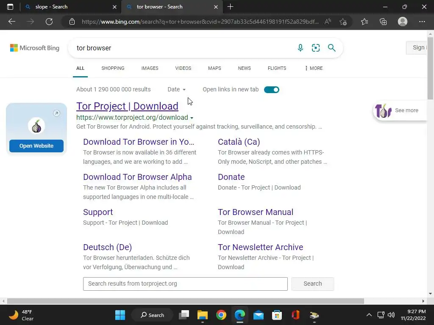Open Tor Project | Download result
The height and width of the screenshot is (325, 434).
(127, 106)
